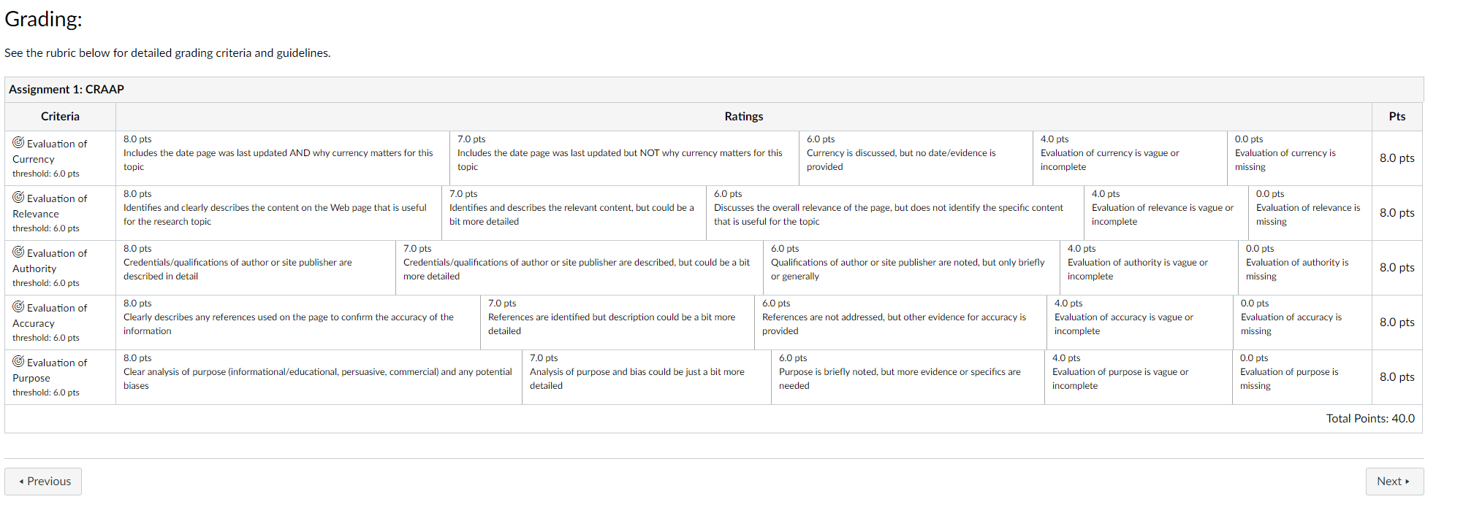This screenshot has width=1474, height=510.
Task: Select the 4.0 pts accuracy rating cell
Action: tap(1140, 322)
